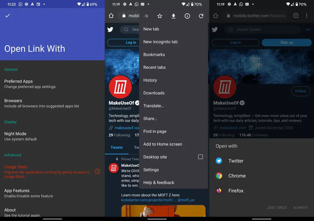
Task: Tap the Usage Stats warning icon
Action: pyautogui.click(x=97, y=171)
